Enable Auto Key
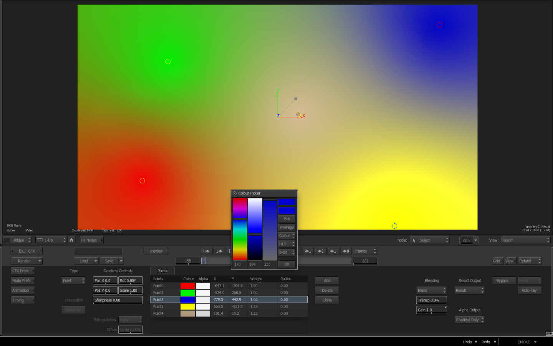 coord(529,291)
